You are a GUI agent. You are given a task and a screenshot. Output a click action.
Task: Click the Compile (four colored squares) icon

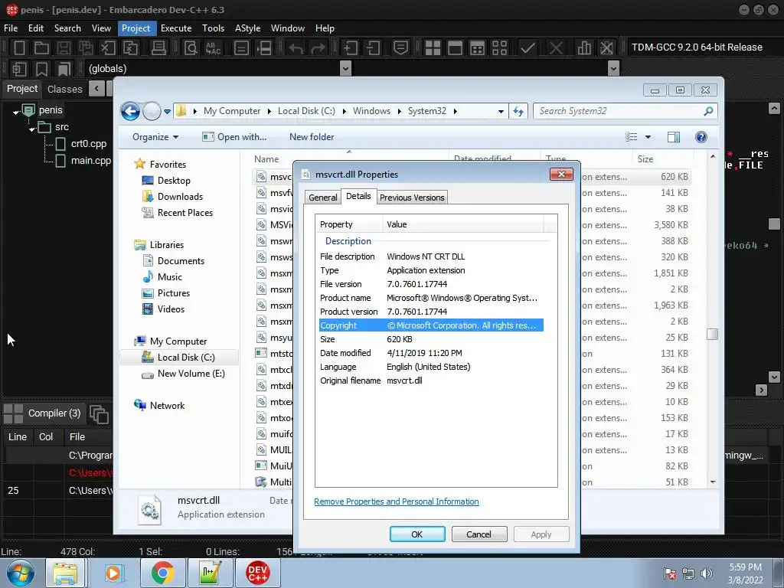coord(433,47)
